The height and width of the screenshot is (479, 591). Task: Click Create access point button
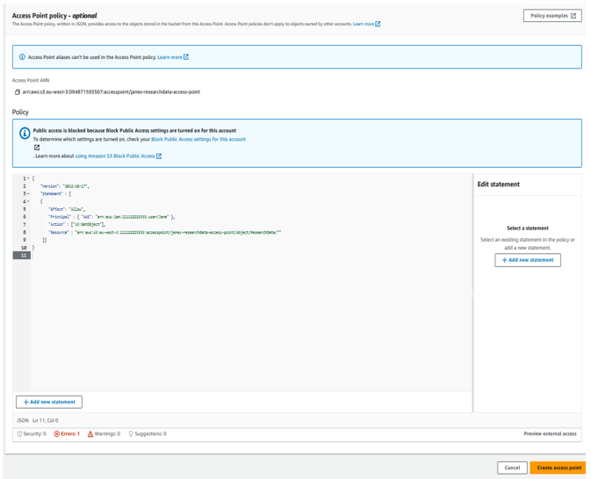click(559, 468)
